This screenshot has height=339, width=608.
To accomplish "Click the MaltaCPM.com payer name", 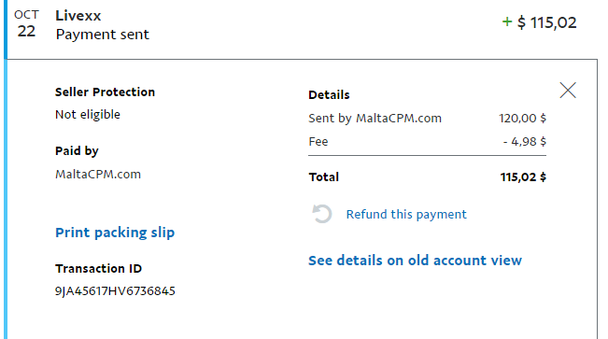I will pos(98,174).
